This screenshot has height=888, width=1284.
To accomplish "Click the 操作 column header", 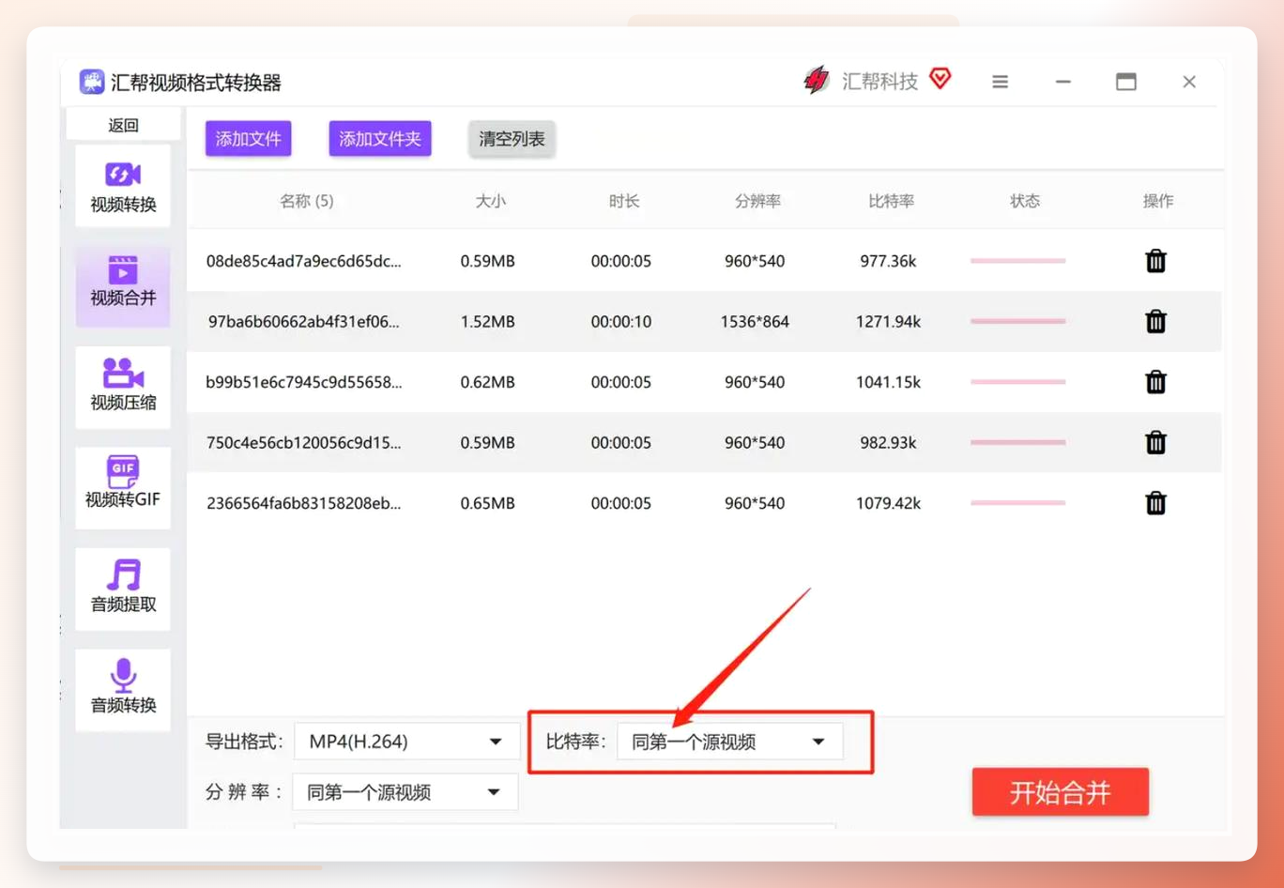I will point(1158,201).
